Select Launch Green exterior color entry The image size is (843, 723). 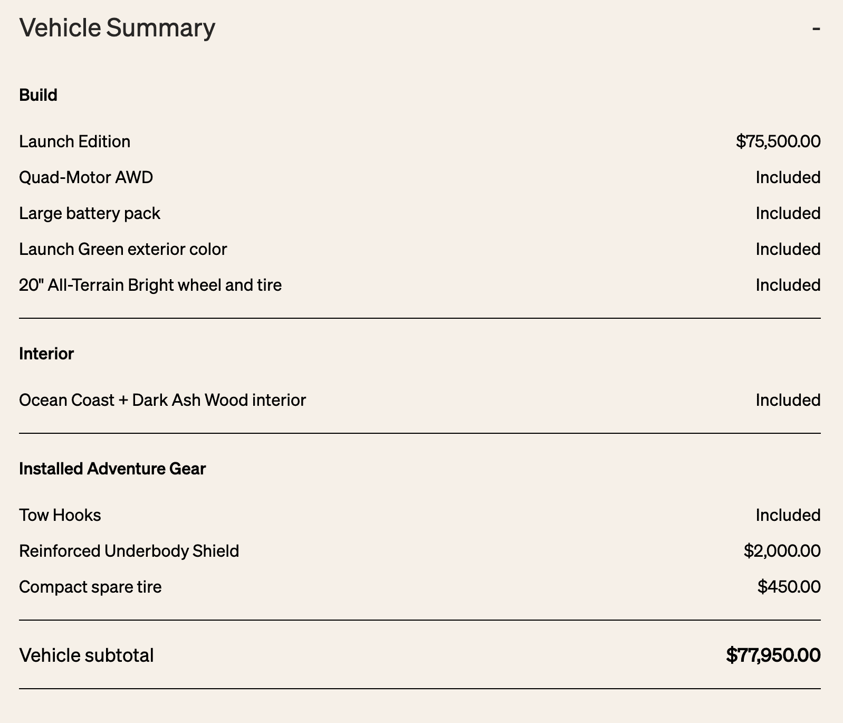tap(123, 249)
